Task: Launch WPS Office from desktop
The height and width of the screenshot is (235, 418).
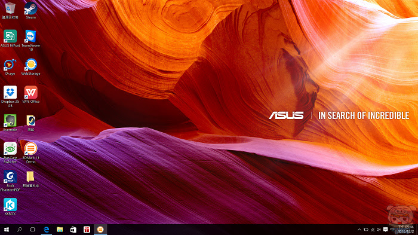Action: [x=30, y=94]
